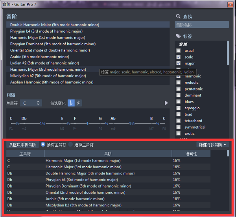Image resolution: width=236 pixels, height=217 pixels.
Task: Select the flat accidental preference button
Action: 71,103
